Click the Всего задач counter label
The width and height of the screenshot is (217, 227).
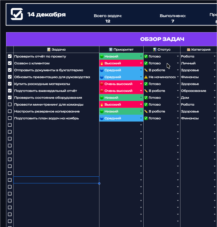coord(107,16)
